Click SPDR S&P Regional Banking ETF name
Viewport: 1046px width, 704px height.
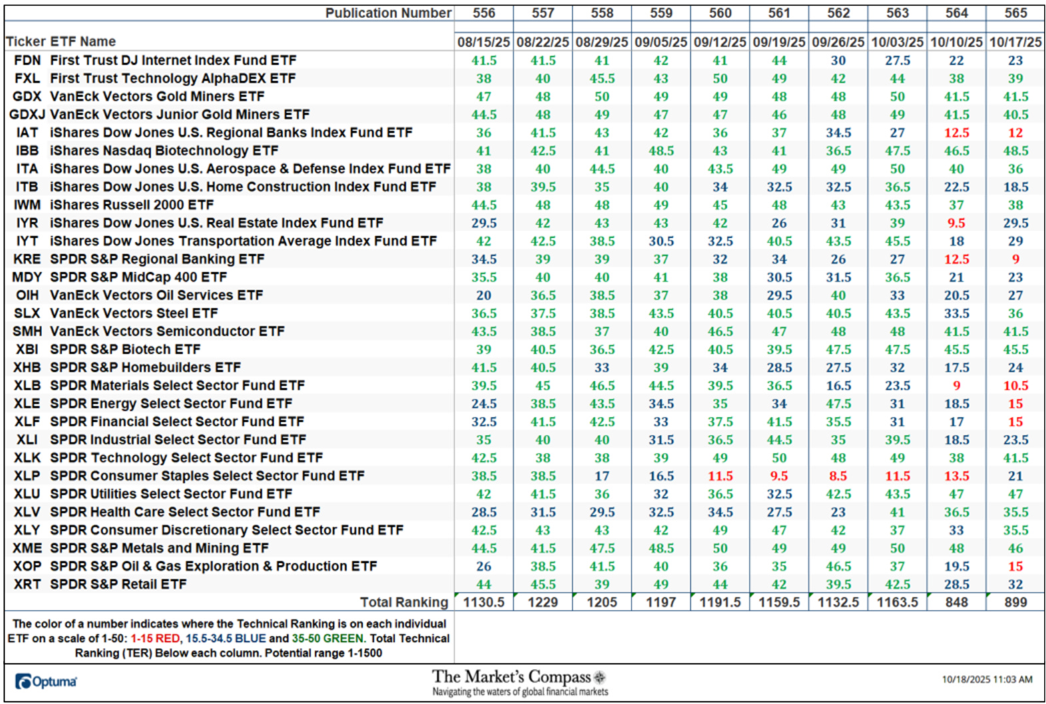157,258
